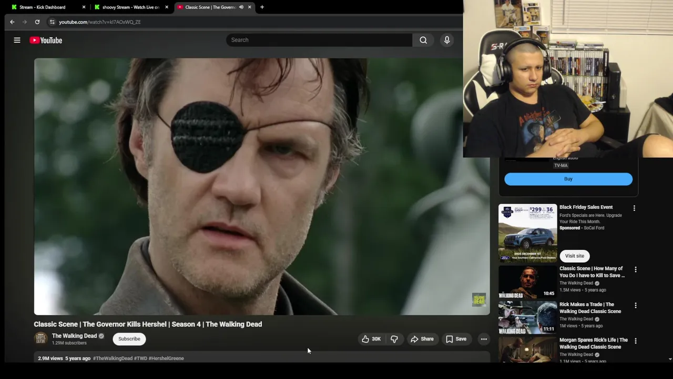Click #TheWalkingDead hashtag
673x379 pixels.
[113, 358]
